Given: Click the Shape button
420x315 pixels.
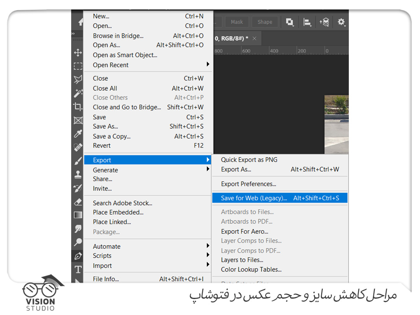Looking at the screenshot, I should [265, 22].
